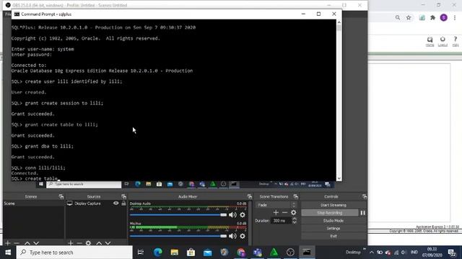Add a new scene
The image size is (462, 259).
tap(8, 243)
